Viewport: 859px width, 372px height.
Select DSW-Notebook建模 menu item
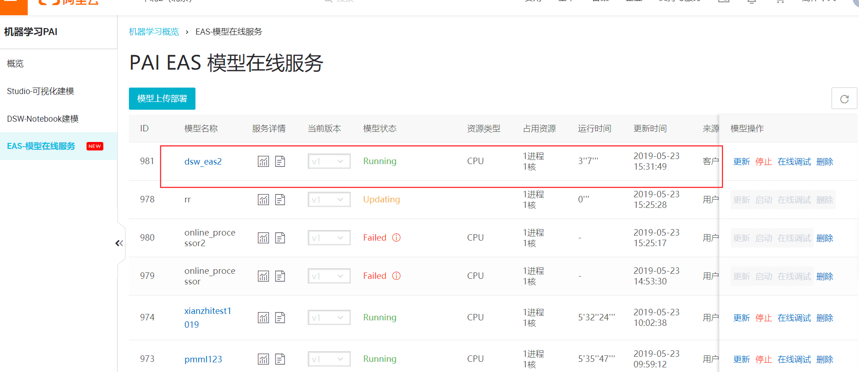(x=43, y=119)
